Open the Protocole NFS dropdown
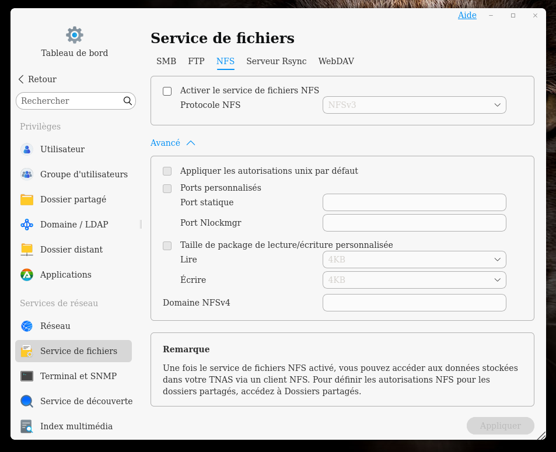Viewport: 556px width, 452px height. click(x=414, y=105)
